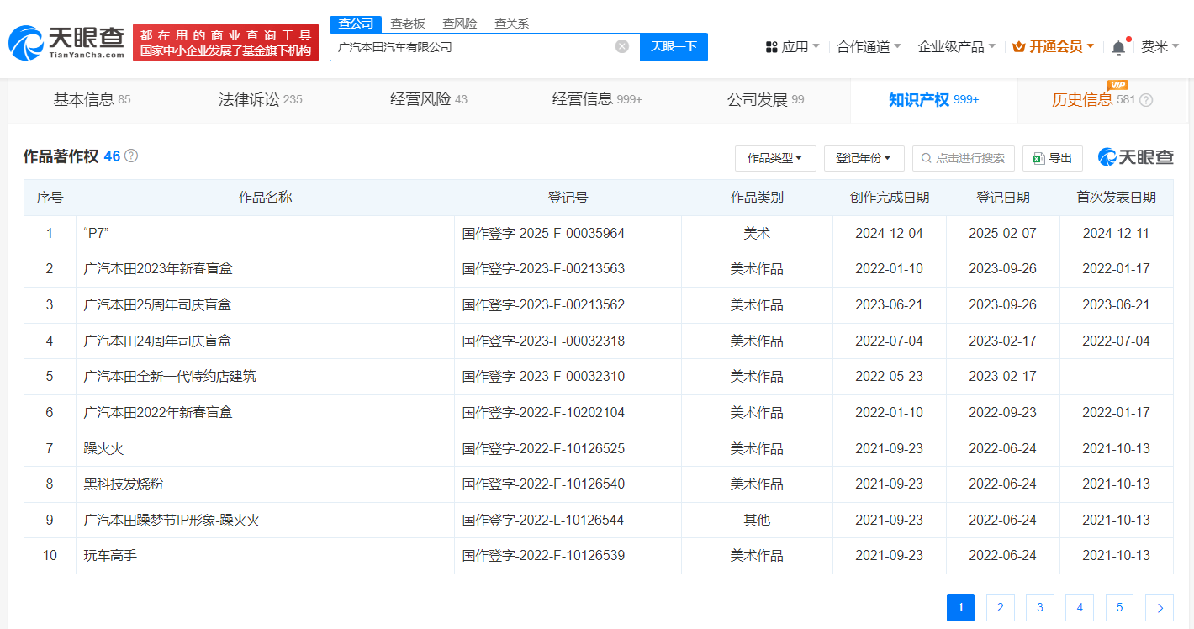The width and height of the screenshot is (1194, 629).
Task: Click the TianYanCha logo
Action: [x=66, y=42]
